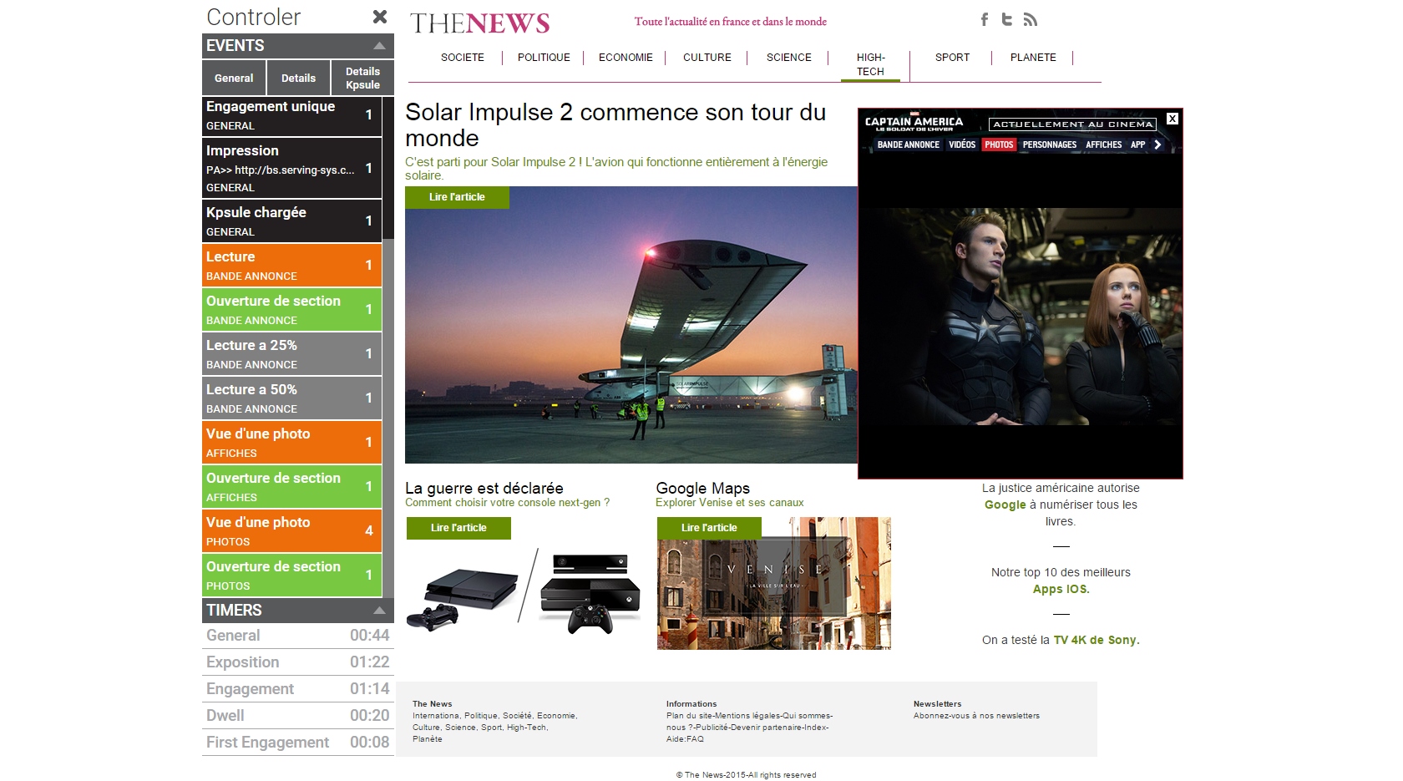Click Lire l'article on Solar Impulse story
Image resolution: width=1403 pixels, height=781 pixels.
(x=457, y=197)
